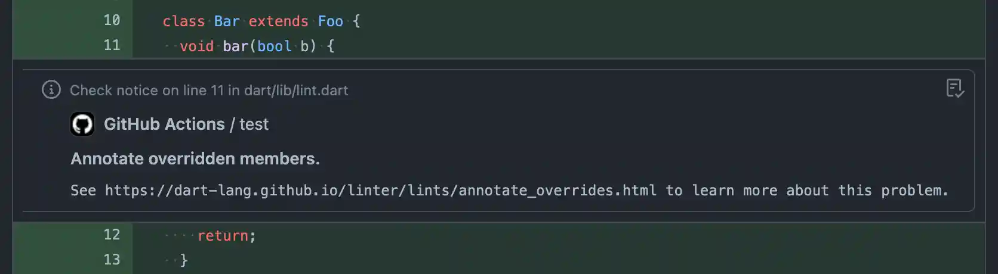Click the "extends" keyword
This screenshot has height=274, width=998.
[x=278, y=21]
